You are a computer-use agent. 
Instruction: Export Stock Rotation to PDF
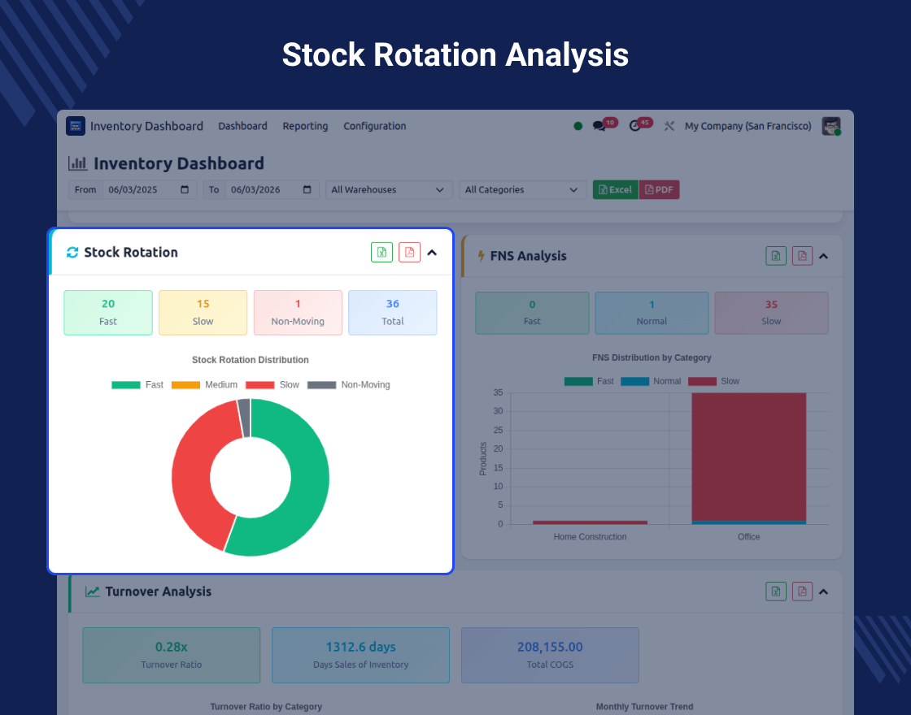coord(410,252)
